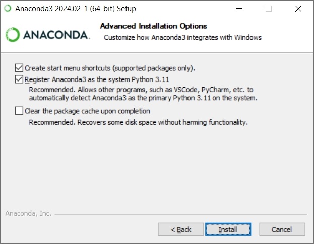The width and height of the screenshot is (314, 244).
Task: Uncheck Create start menu shortcuts checkbox
Action: click(19, 68)
